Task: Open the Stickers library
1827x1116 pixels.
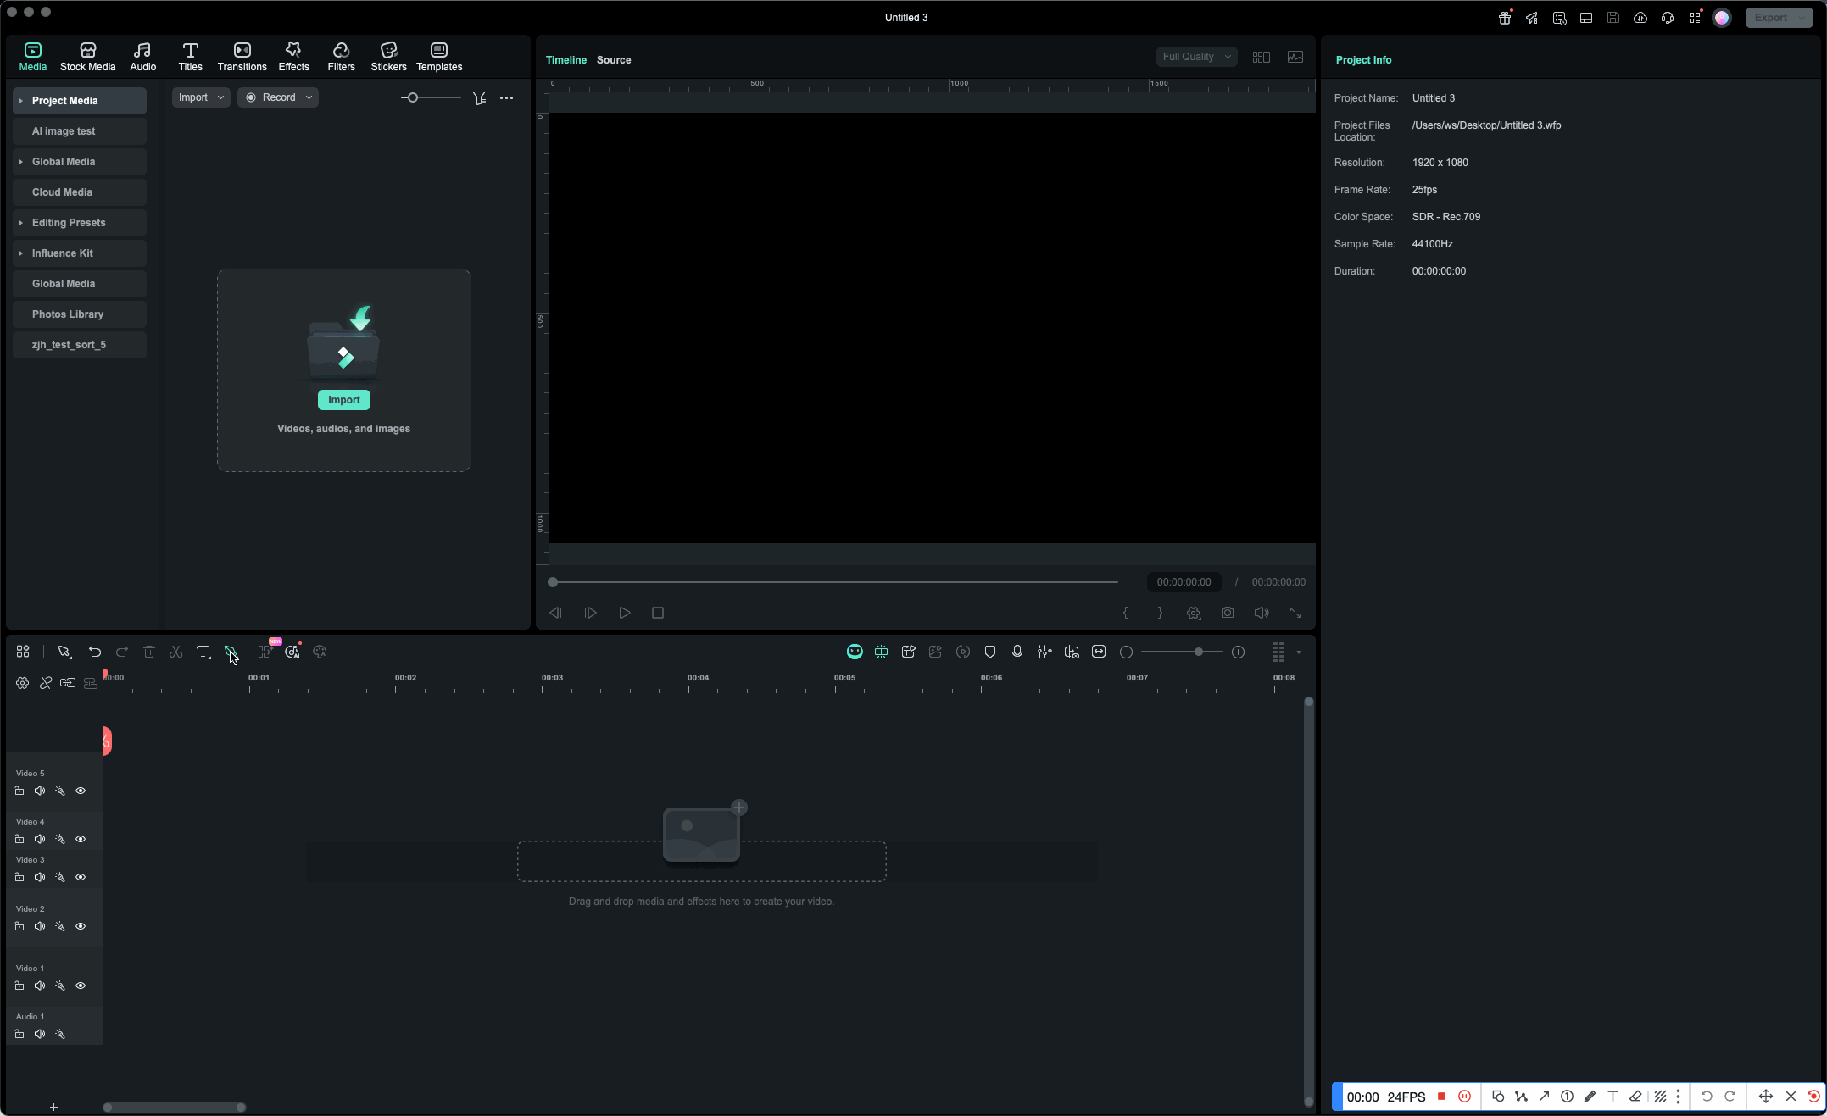Action: pos(388,57)
